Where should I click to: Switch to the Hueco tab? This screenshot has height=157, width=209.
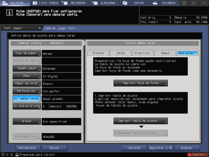165,53
